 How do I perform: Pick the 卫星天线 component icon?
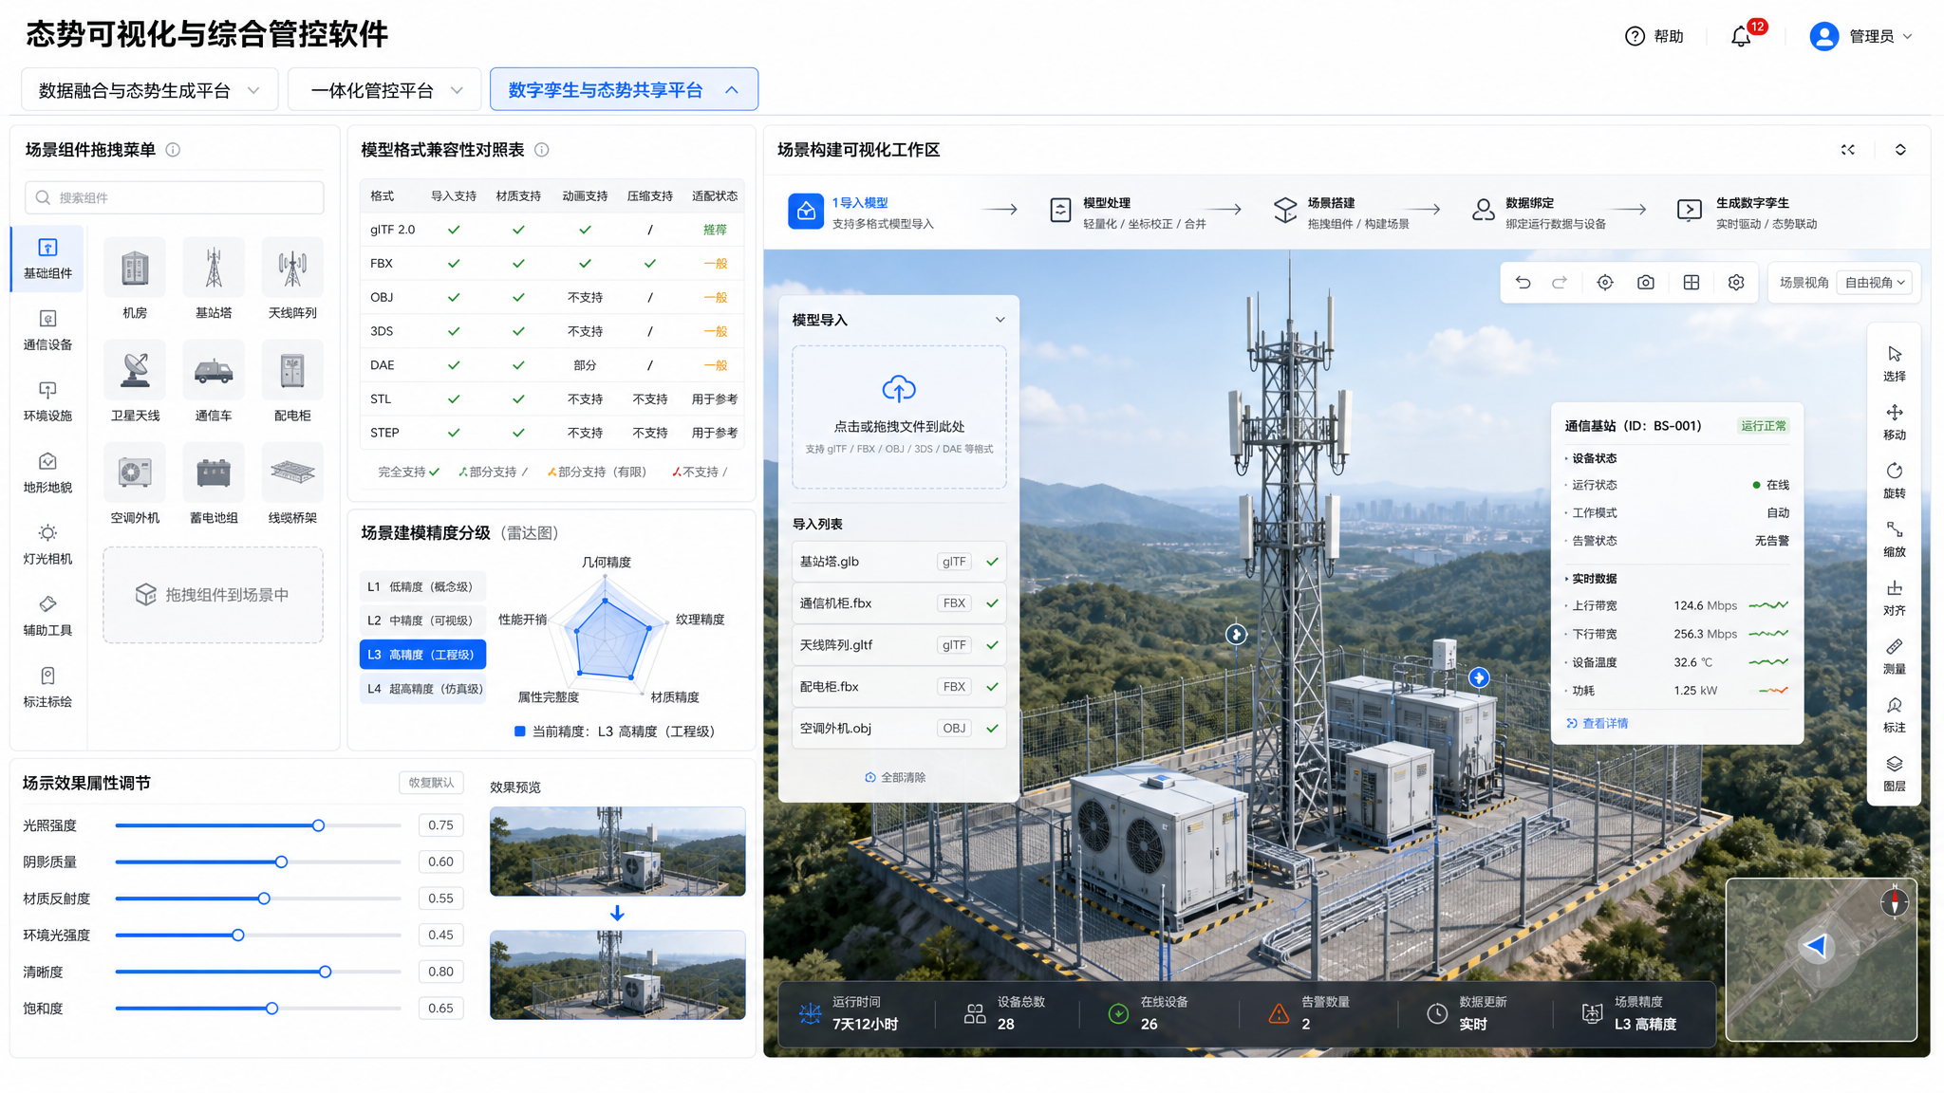[135, 370]
